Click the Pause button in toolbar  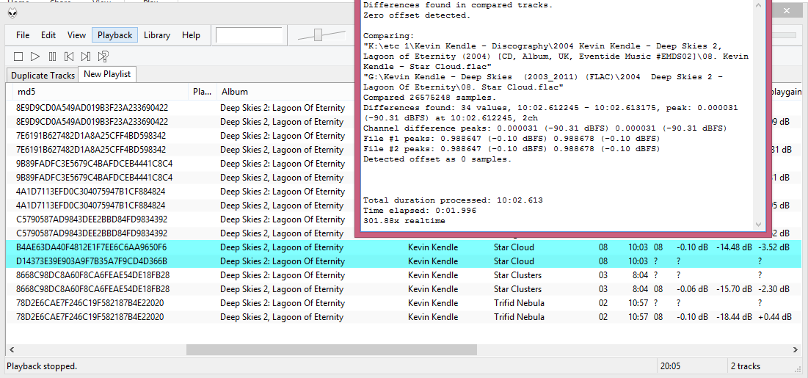(x=52, y=57)
